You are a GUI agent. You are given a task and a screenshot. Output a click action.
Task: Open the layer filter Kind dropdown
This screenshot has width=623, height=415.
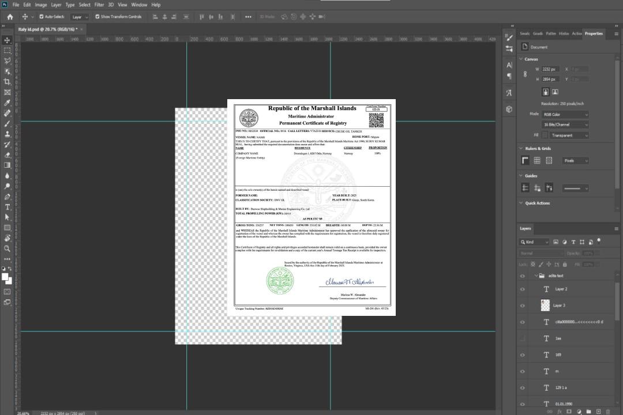[534, 242]
